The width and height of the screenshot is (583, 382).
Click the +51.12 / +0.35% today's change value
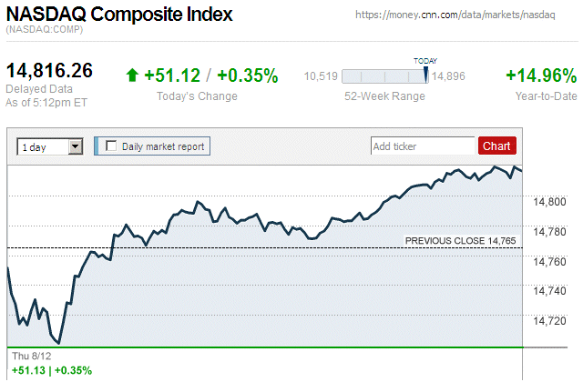click(210, 76)
